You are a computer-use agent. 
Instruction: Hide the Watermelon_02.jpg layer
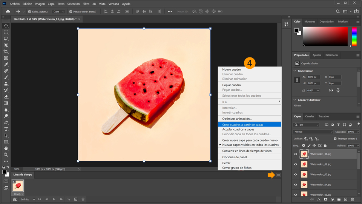coord(296,164)
